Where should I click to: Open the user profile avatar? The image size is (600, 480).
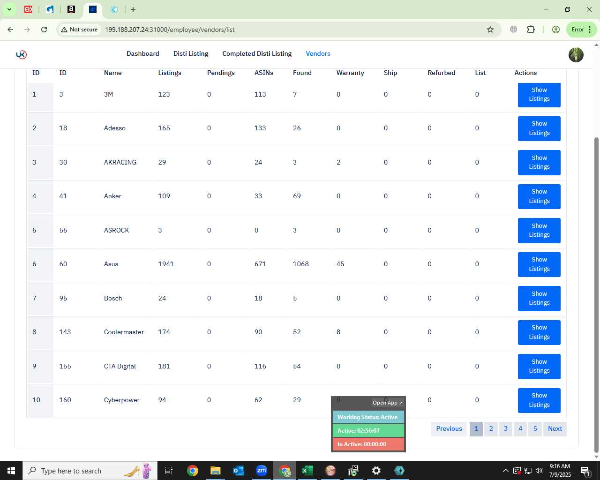[x=576, y=54]
